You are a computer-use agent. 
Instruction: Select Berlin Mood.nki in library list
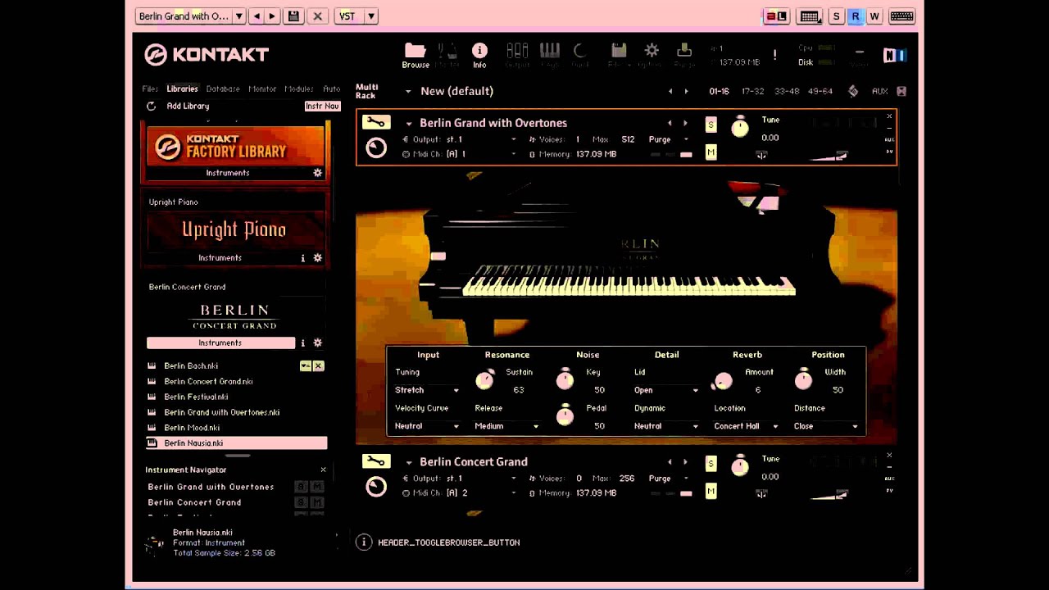click(192, 428)
